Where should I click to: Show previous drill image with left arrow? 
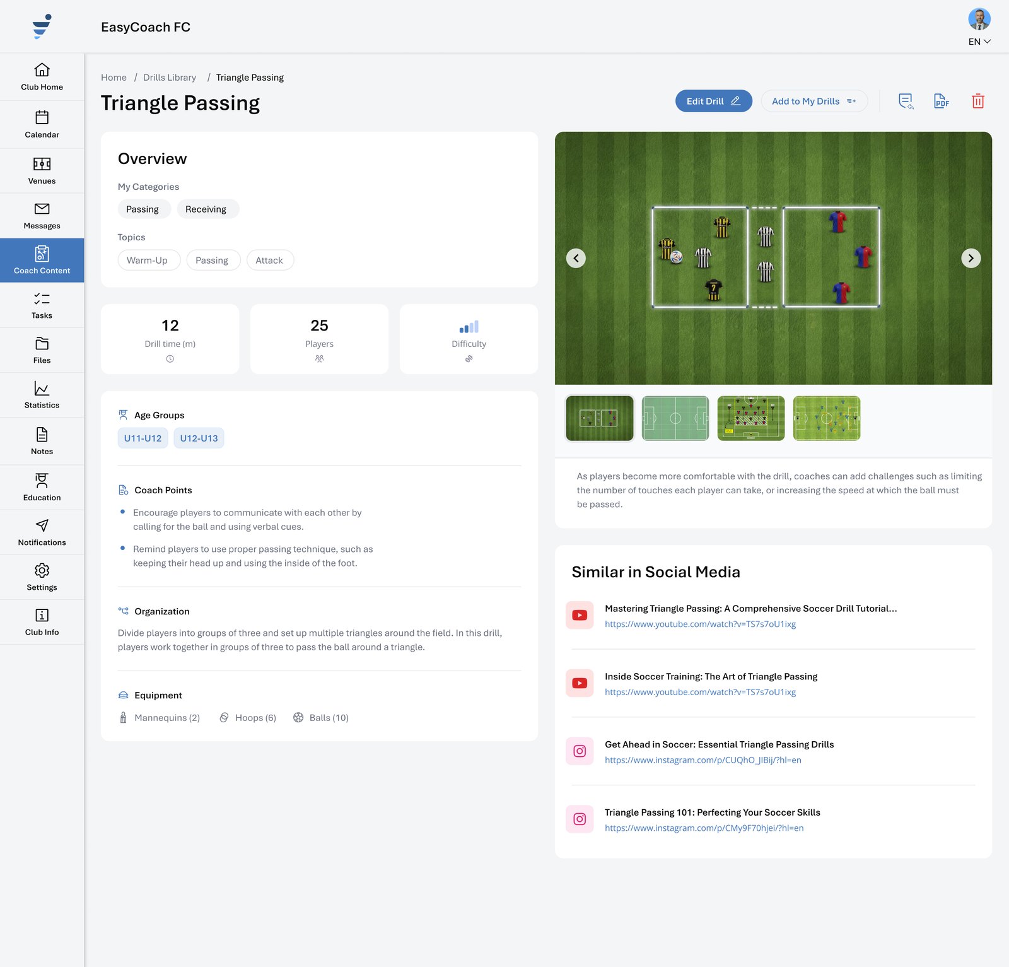tap(576, 258)
